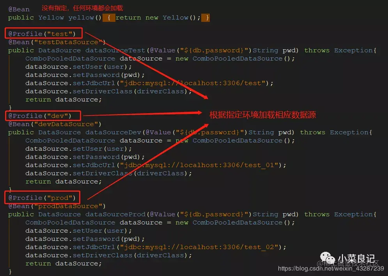The height and width of the screenshot is (276, 388).
Task: Click the @Profile("prod") annotation
Action: pyautogui.click(x=42, y=198)
